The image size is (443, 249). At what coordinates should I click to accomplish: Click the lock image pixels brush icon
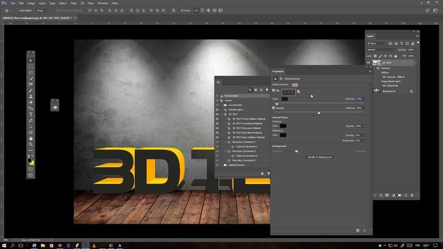(380, 56)
